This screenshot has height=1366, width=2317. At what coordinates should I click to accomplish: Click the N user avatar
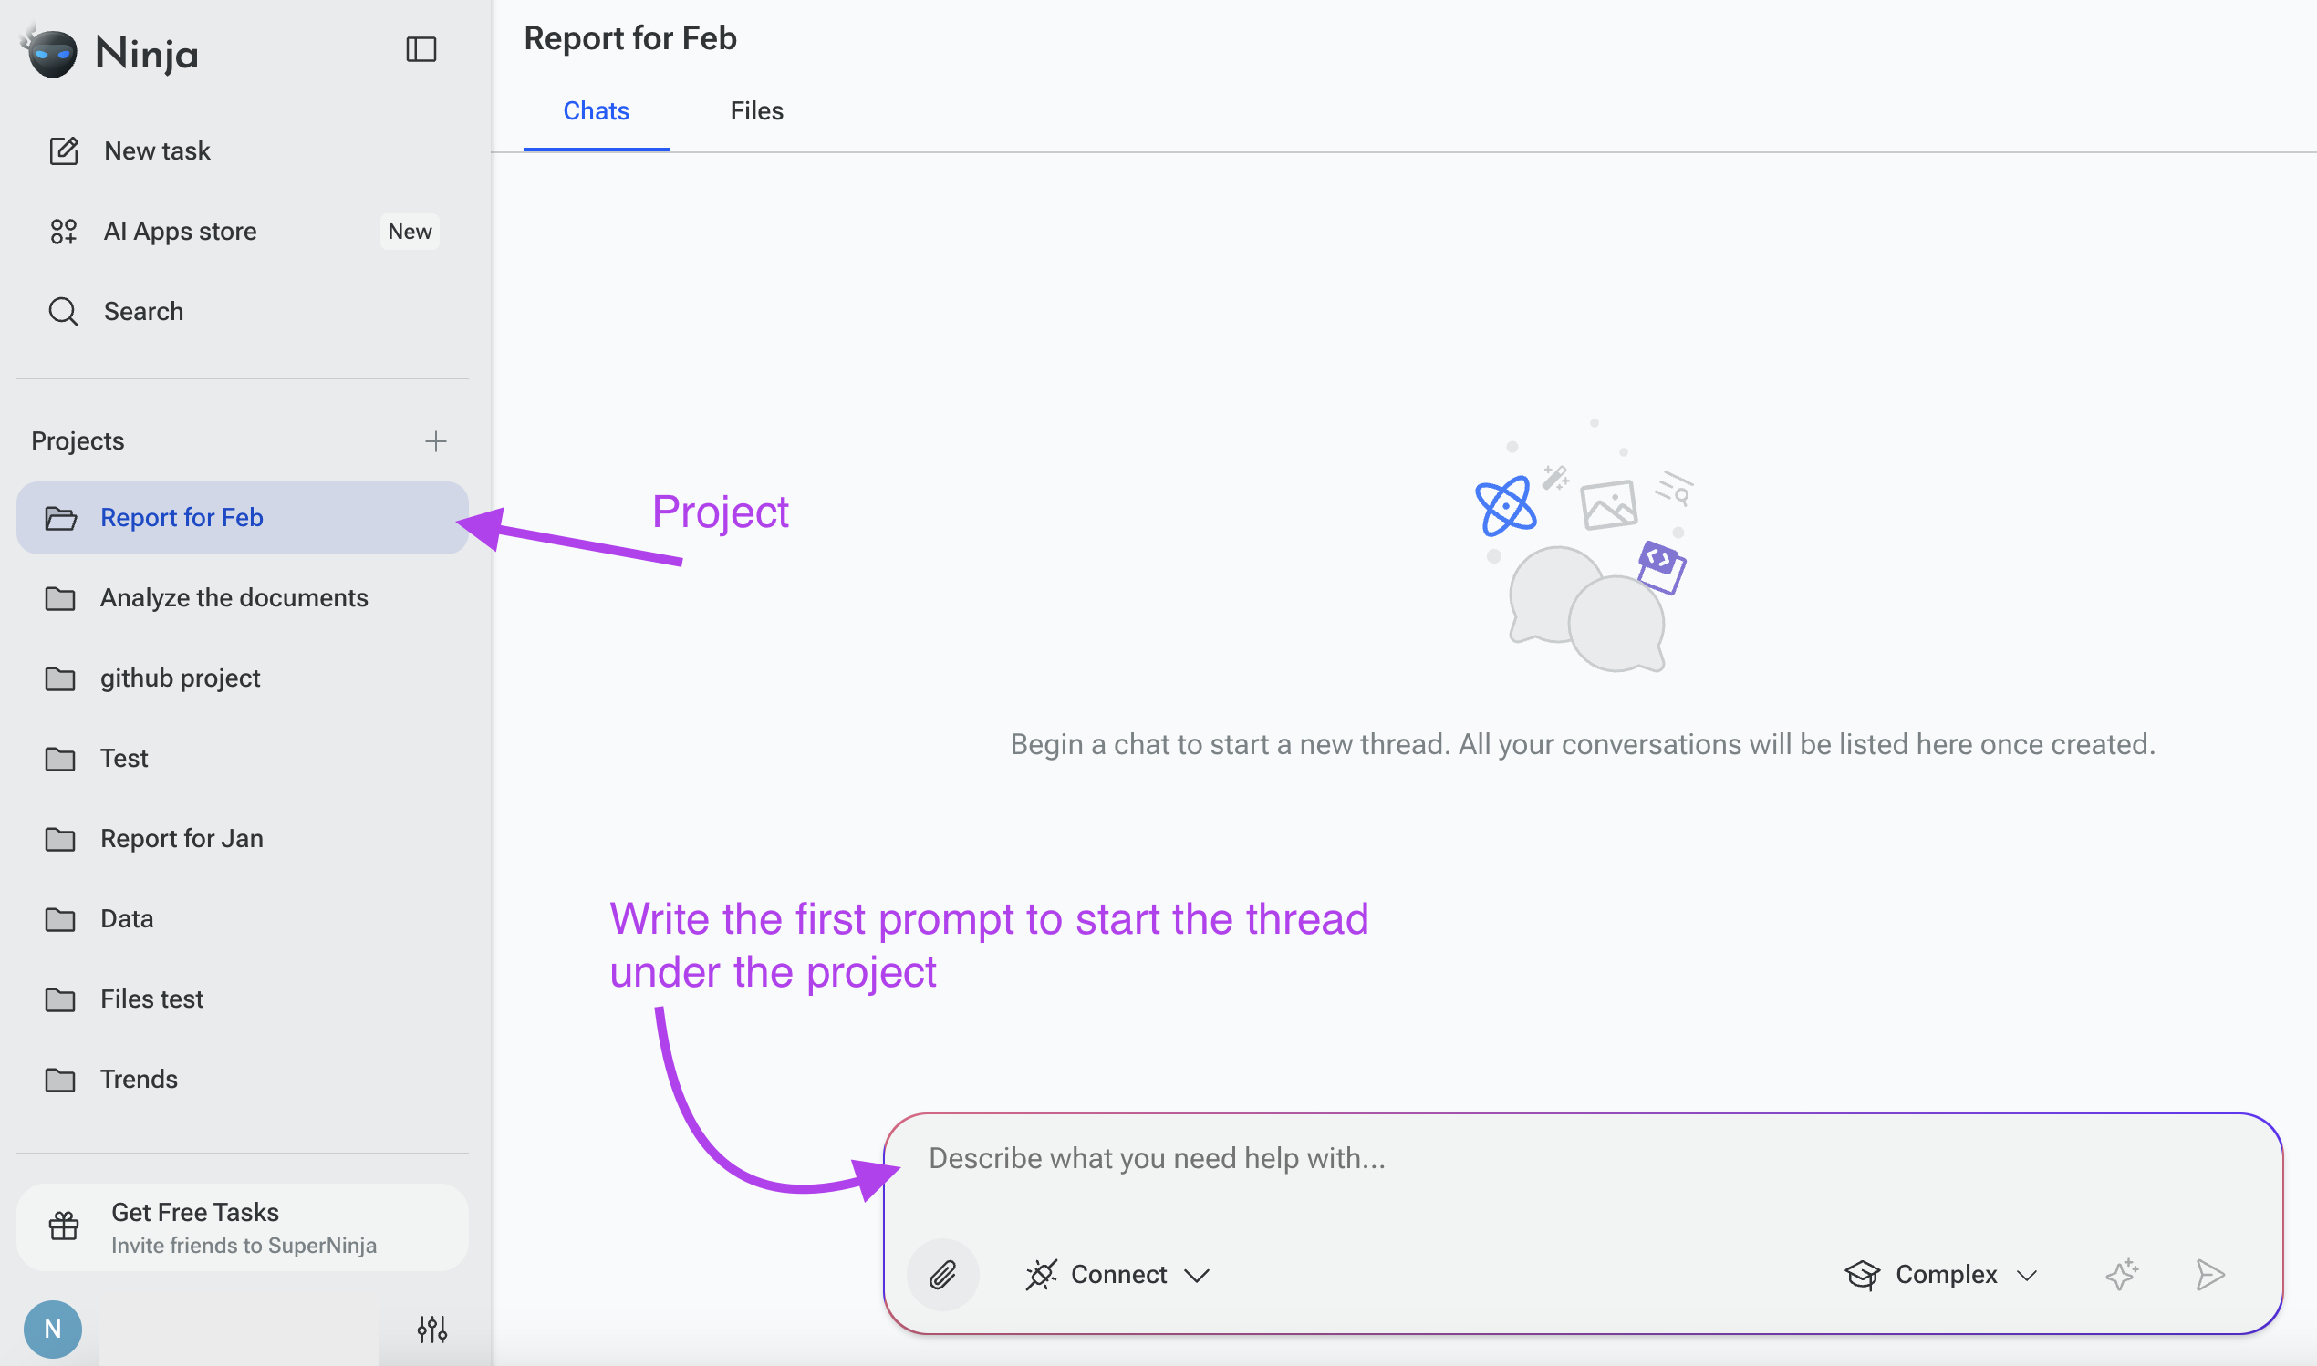tap(53, 1330)
